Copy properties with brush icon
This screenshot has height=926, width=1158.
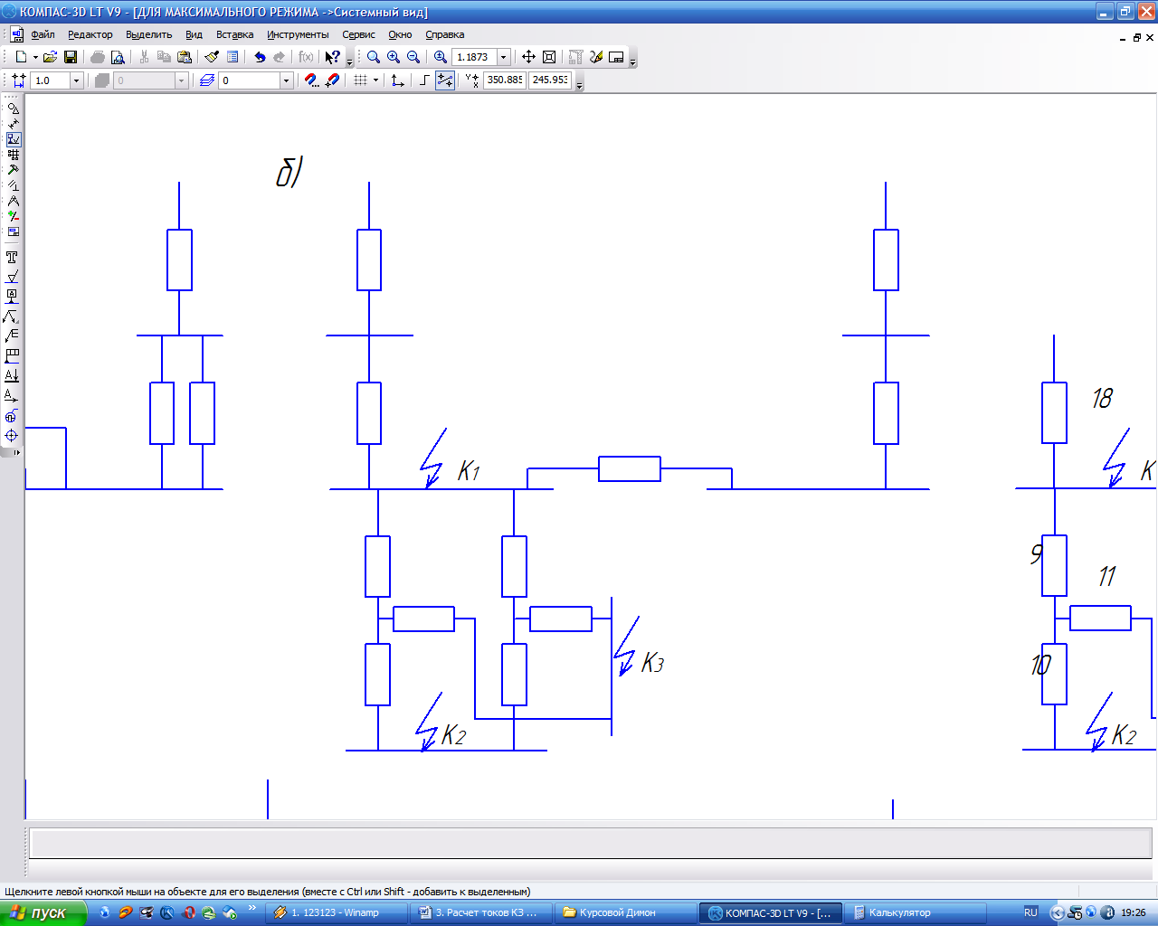(x=212, y=57)
